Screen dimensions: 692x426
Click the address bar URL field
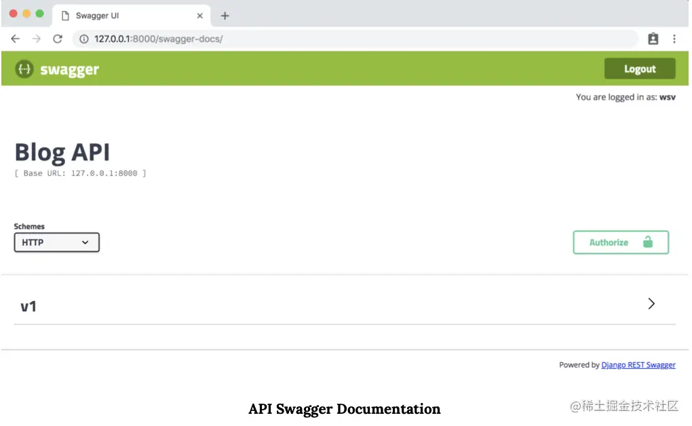(x=355, y=39)
